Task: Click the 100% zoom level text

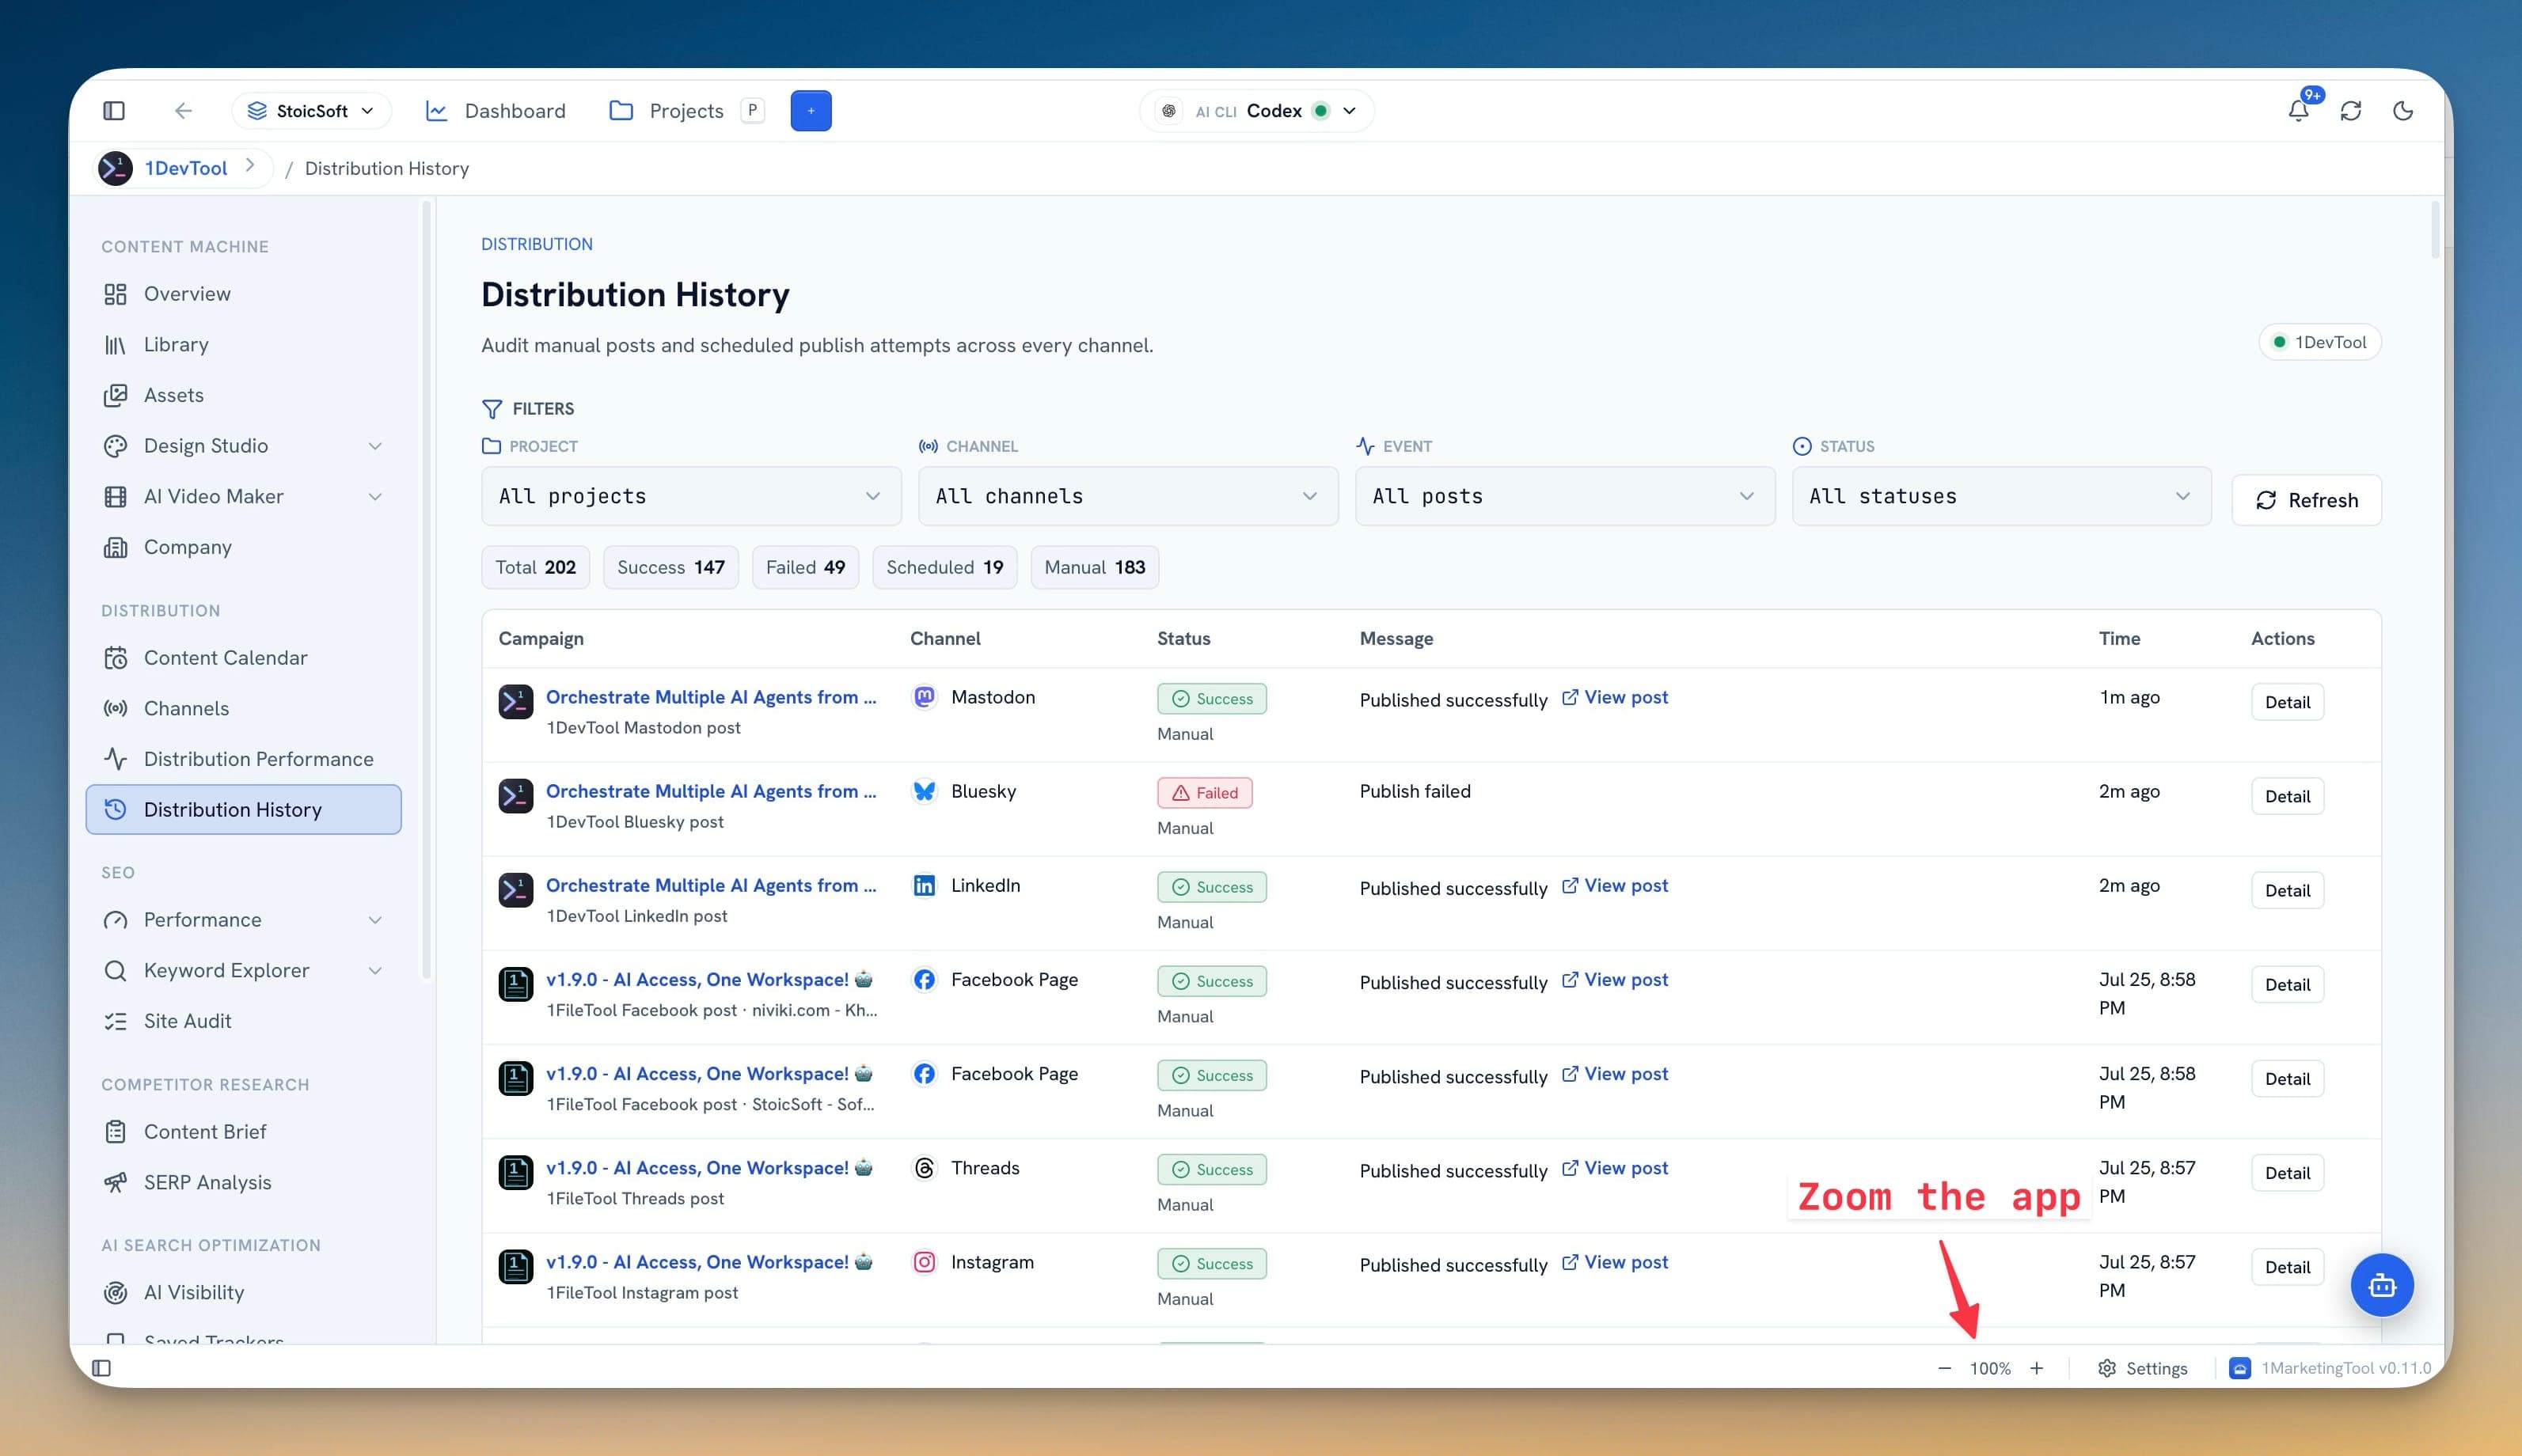Action: (1990, 1368)
